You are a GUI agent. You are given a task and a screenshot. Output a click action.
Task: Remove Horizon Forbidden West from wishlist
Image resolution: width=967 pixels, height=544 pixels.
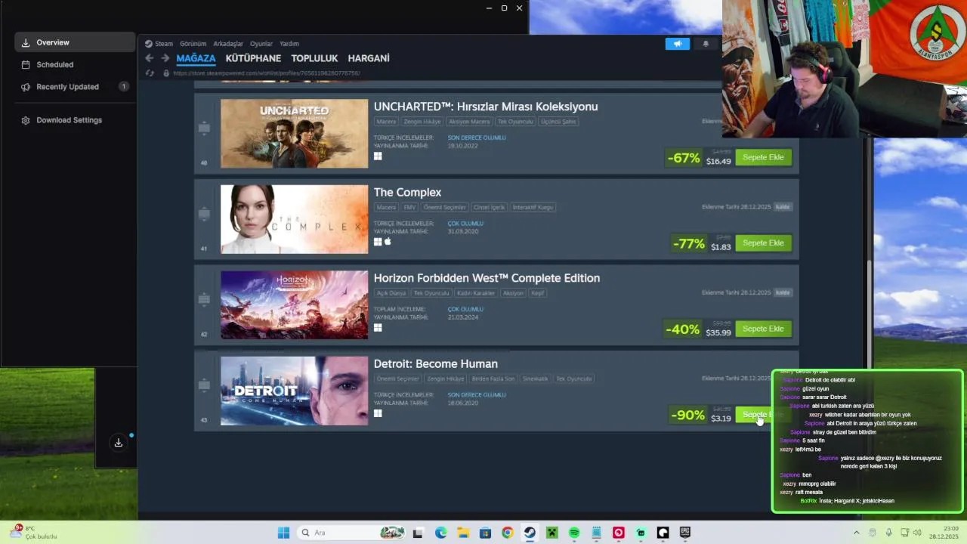pos(783,292)
